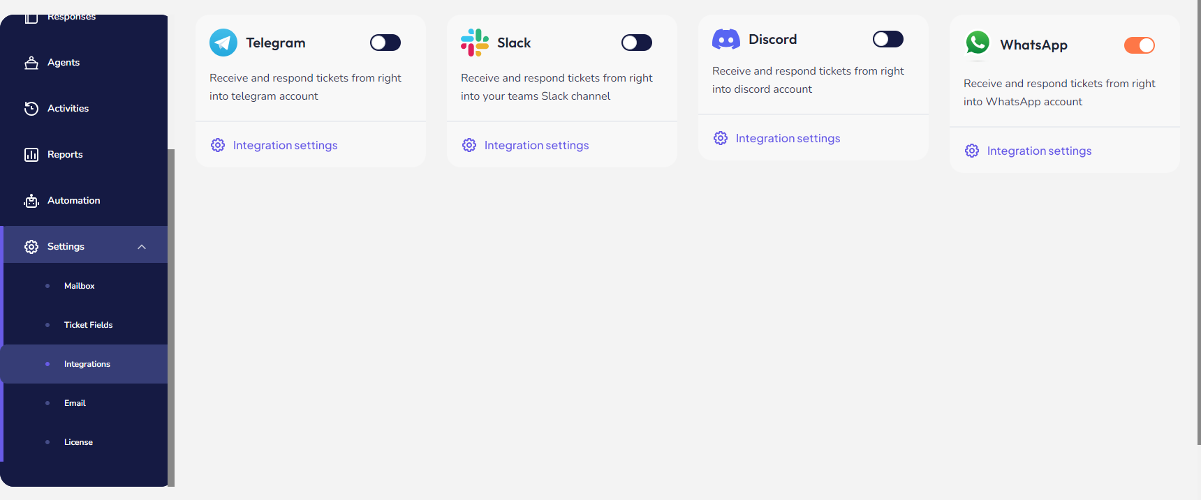
Task: Click the Responses sidebar icon
Action: 31,18
